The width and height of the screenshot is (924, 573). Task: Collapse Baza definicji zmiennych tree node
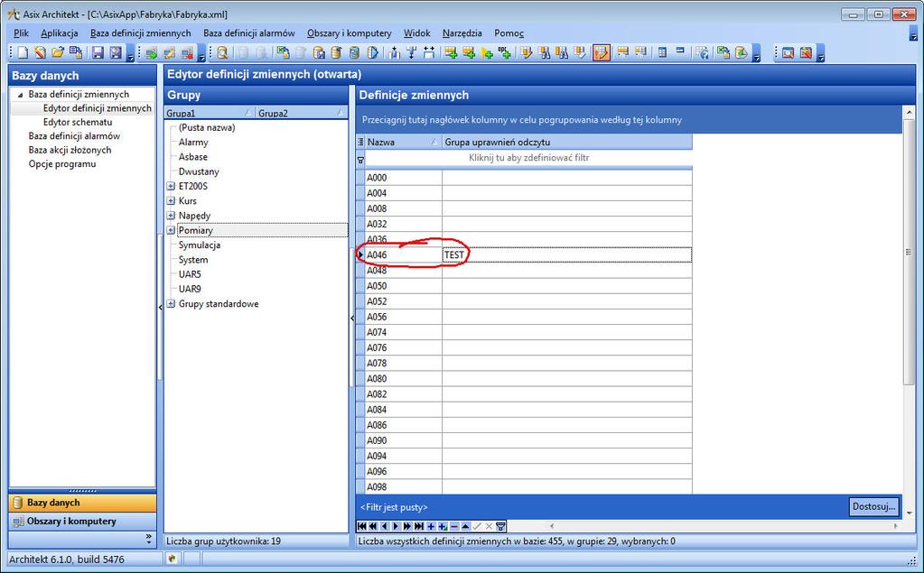tap(21, 94)
